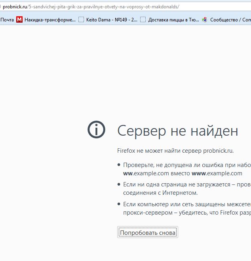Click the bullet about страница не загружается
The width and height of the screenshot is (251, 261).
pos(186,184)
